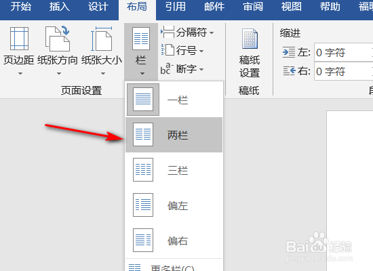Click the 页边距 label text
This screenshot has width=373, height=271.
click(x=18, y=60)
